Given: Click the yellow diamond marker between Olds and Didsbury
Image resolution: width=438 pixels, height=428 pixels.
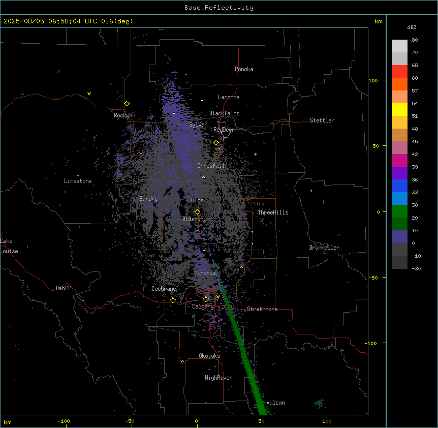Looking at the screenshot, I should [x=197, y=212].
